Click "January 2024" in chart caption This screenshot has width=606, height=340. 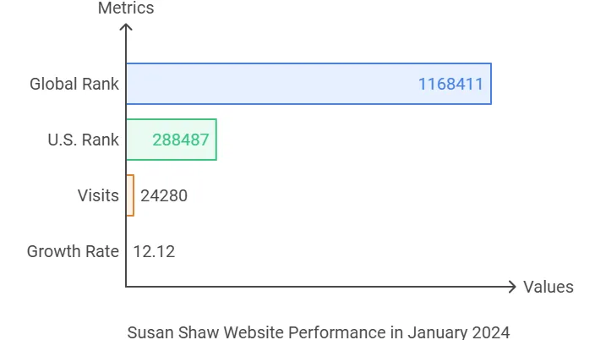point(459,332)
